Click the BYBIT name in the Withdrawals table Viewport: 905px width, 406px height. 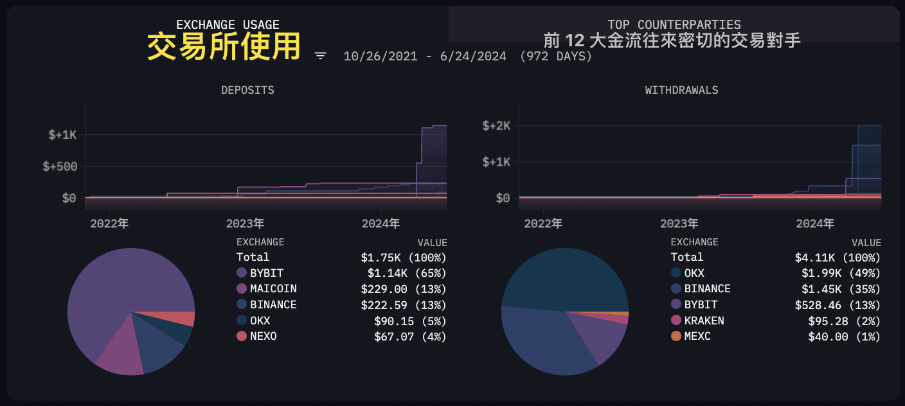point(701,304)
